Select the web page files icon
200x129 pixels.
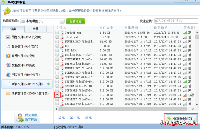8,75
